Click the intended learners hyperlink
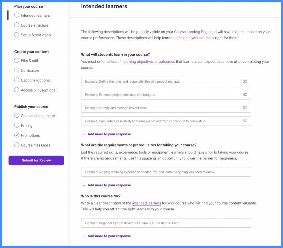Screen dimensions: 283x248 pyautogui.click(x=146, y=203)
